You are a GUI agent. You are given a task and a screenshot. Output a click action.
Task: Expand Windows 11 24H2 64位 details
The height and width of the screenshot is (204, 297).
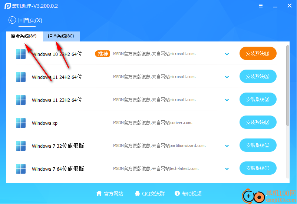(x=227, y=77)
